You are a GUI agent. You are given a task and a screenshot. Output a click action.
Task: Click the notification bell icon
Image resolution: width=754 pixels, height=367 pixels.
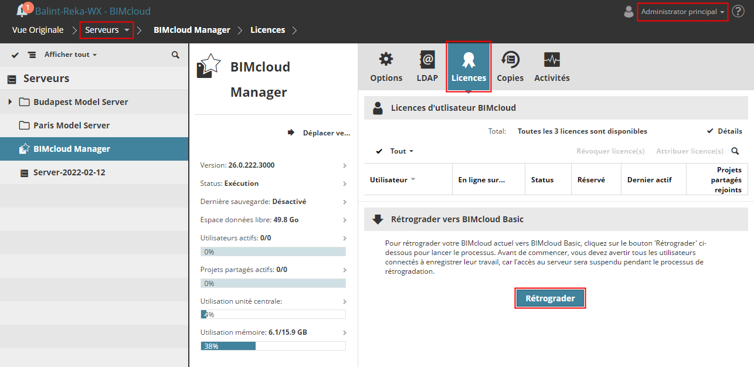tap(22, 10)
